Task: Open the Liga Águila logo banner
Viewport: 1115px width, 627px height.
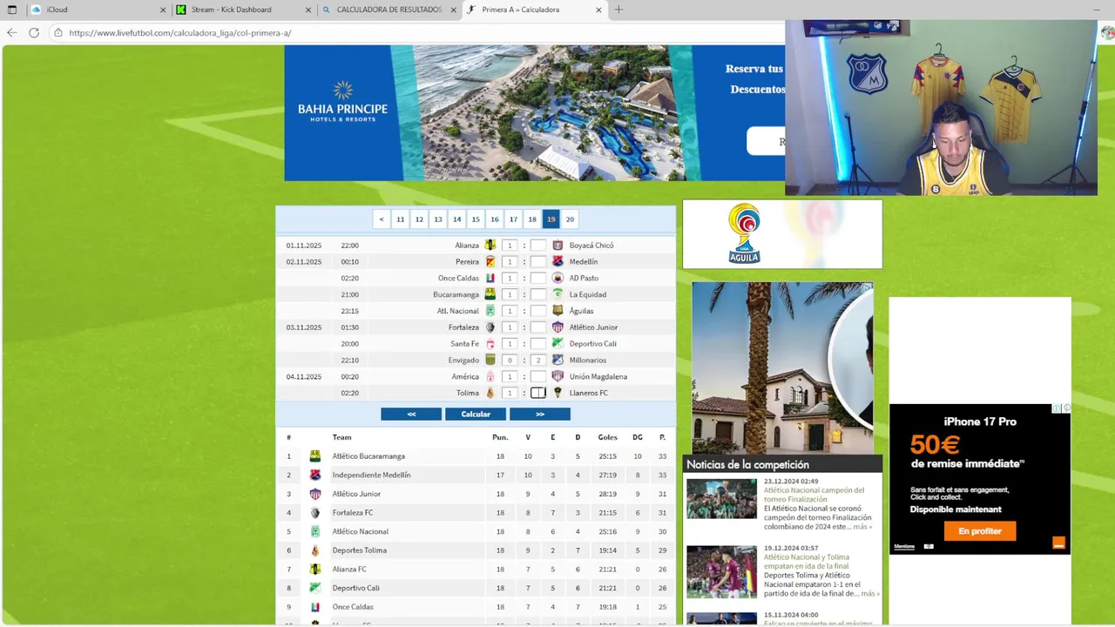Action: (x=782, y=234)
